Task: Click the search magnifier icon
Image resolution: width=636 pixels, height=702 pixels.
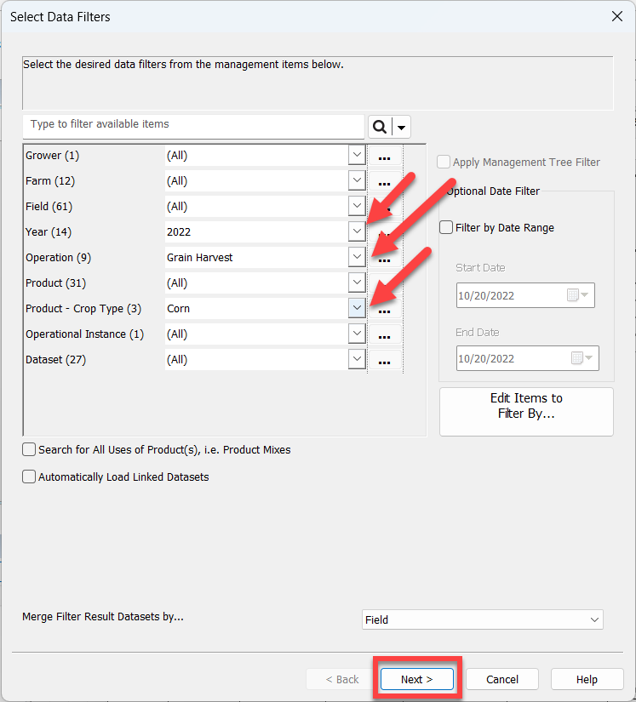Action: [x=378, y=125]
